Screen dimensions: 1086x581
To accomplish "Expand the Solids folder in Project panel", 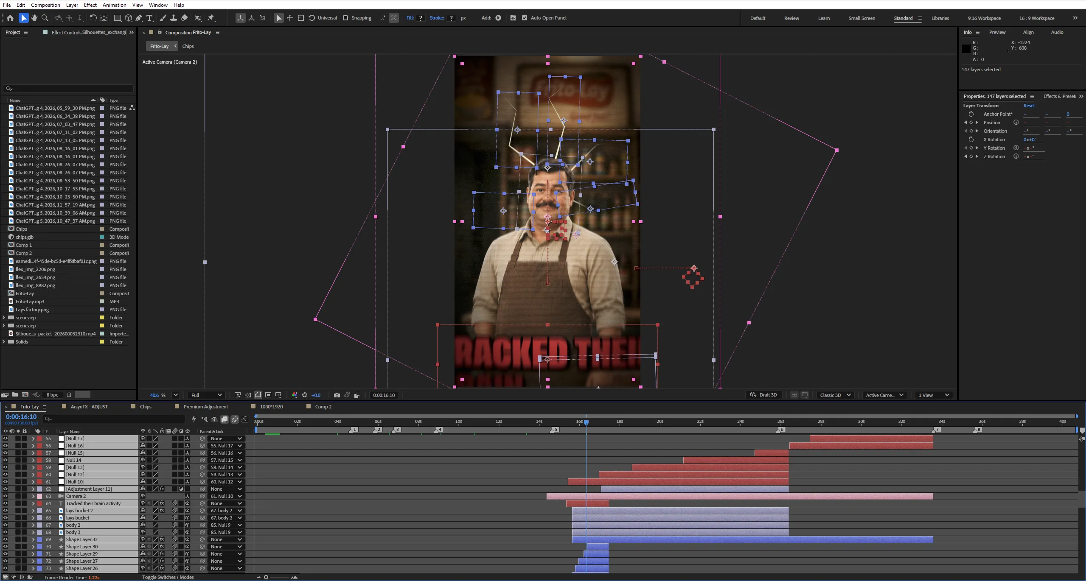I will pos(4,342).
